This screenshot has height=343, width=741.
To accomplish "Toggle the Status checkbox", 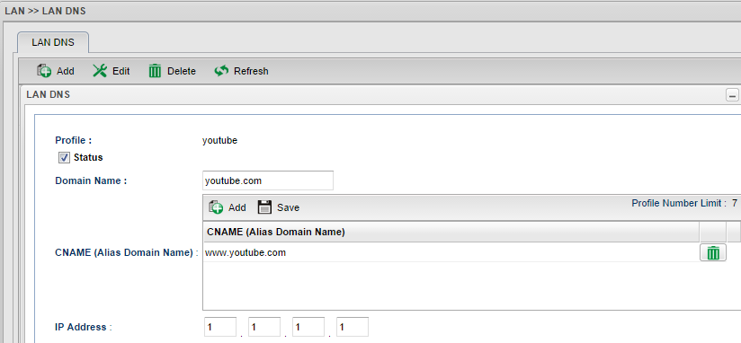I will [x=64, y=157].
